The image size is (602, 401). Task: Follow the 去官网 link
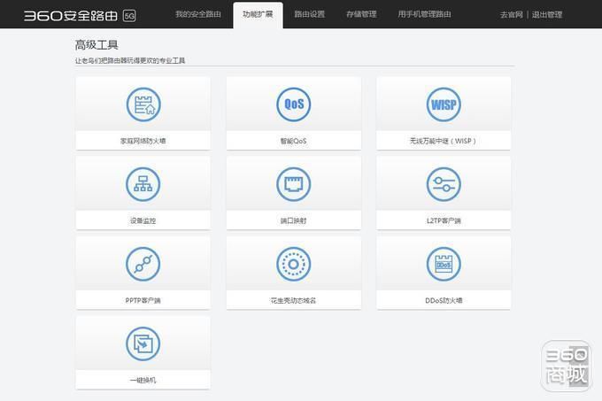[512, 15]
